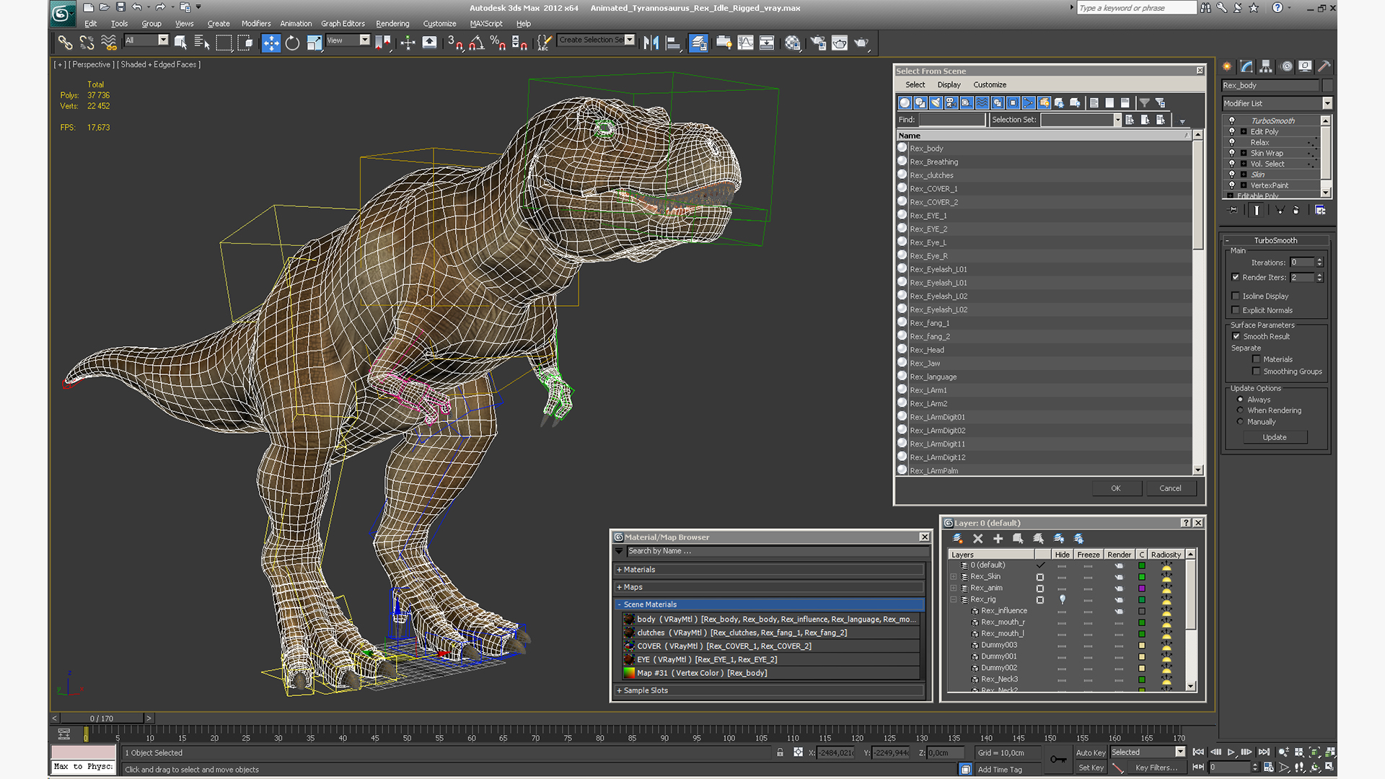Viewport: 1385px width, 779px height.
Task: Switch to the Motion command panel tab
Action: click(x=1286, y=66)
